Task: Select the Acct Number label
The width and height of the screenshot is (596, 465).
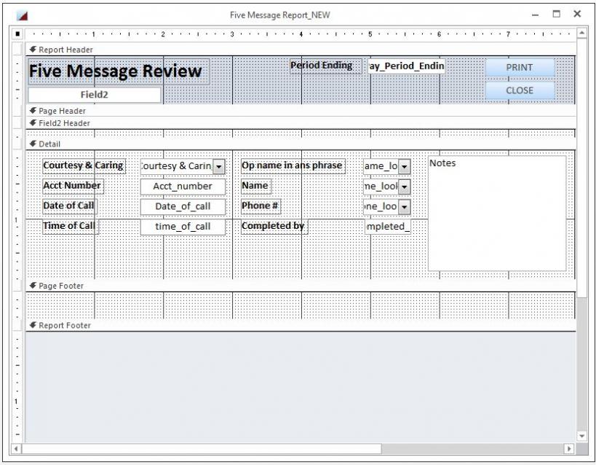Action: click(73, 186)
